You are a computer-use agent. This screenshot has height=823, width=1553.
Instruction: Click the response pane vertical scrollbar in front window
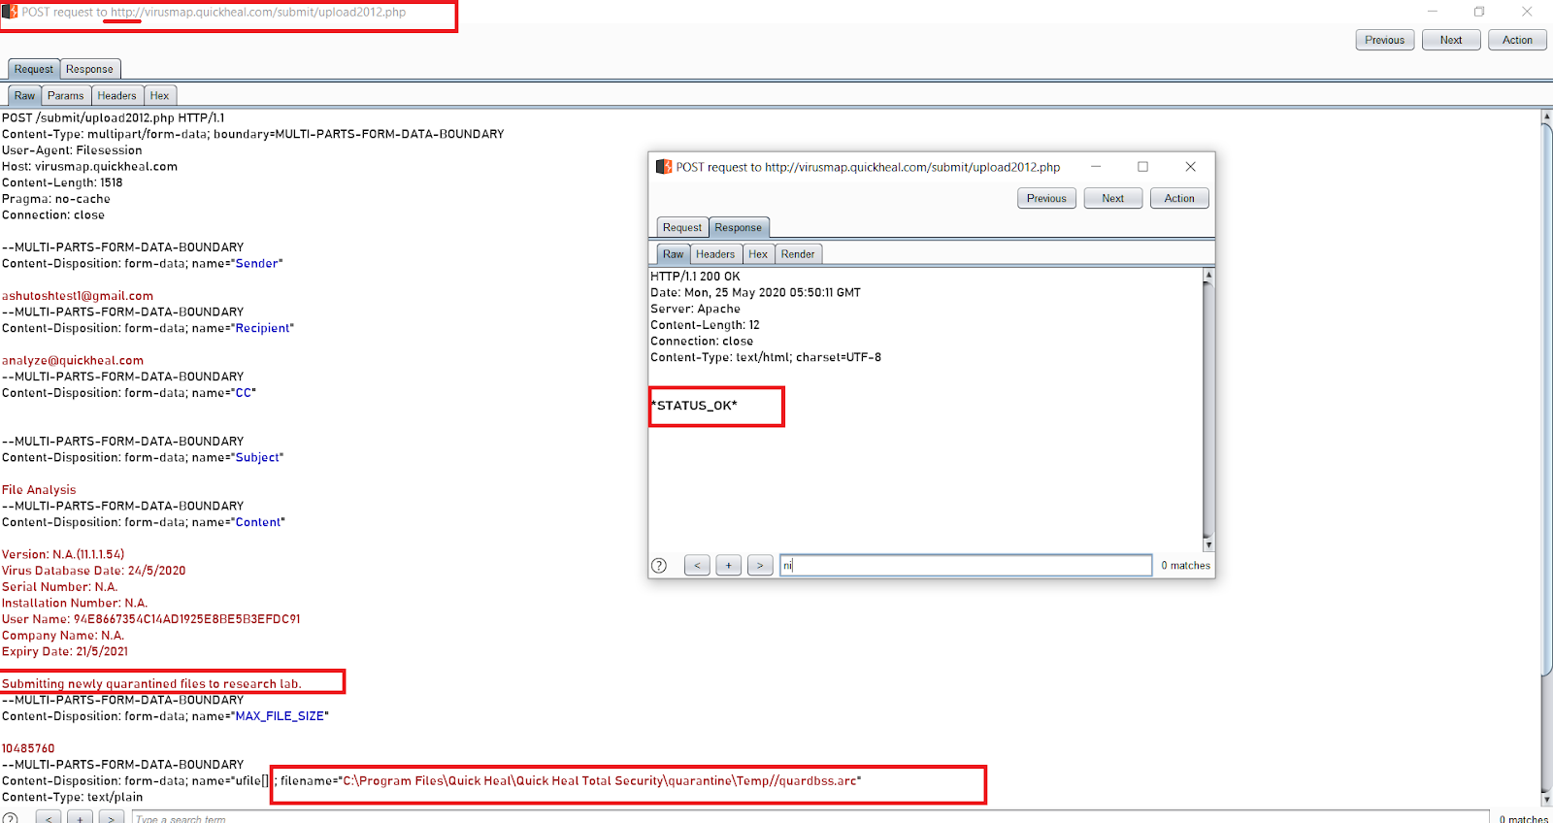[1208, 410]
